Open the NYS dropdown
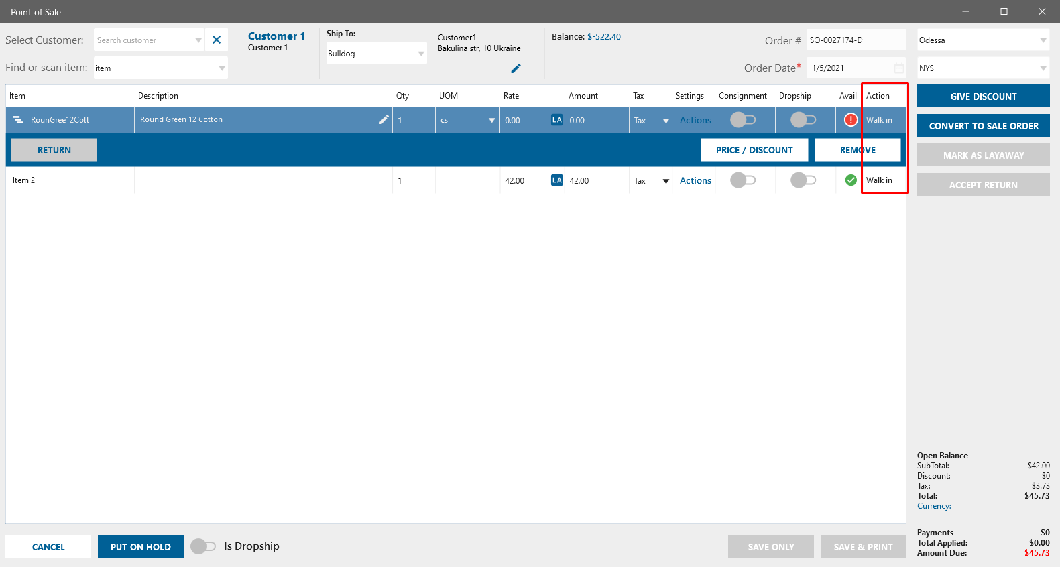The width and height of the screenshot is (1060, 567). (x=1043, y=68)
